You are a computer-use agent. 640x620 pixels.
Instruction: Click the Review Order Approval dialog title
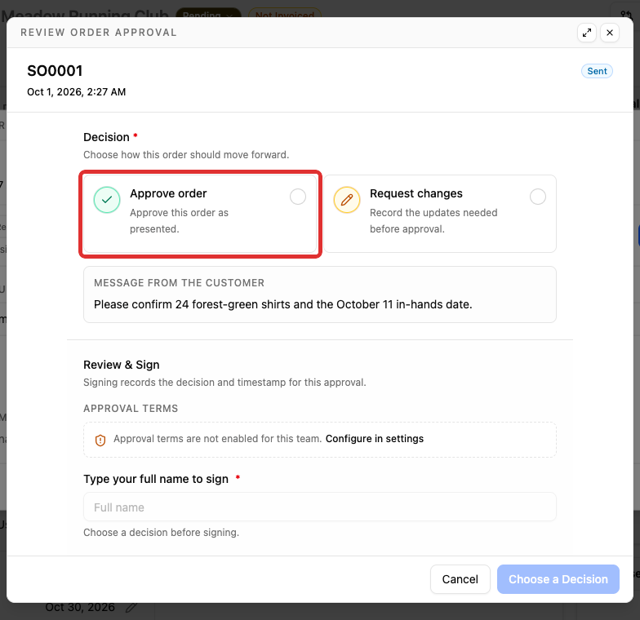[x=99, y=33]
